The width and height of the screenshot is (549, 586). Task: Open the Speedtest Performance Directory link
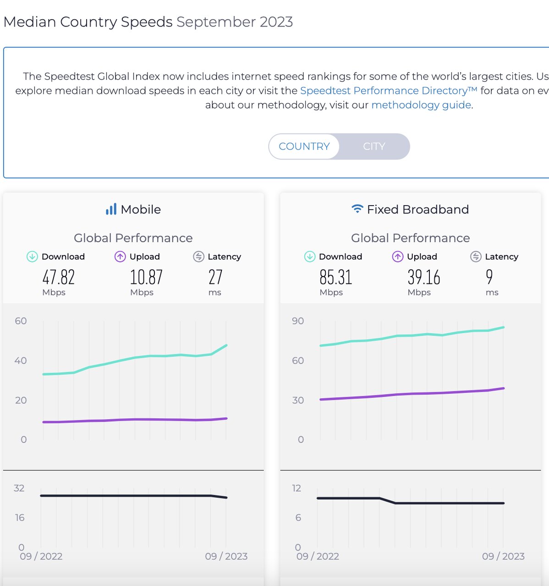click(x=388, y=91)
